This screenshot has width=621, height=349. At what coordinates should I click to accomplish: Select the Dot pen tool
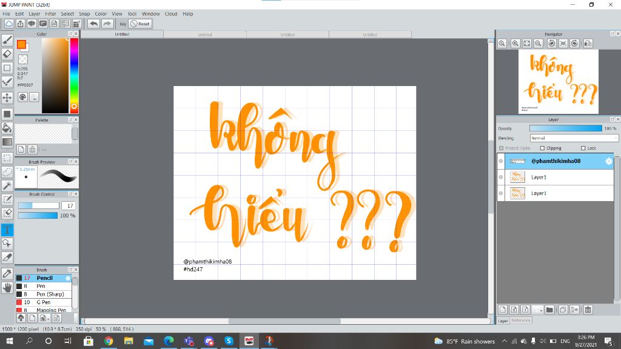click(x=7, y=82)
